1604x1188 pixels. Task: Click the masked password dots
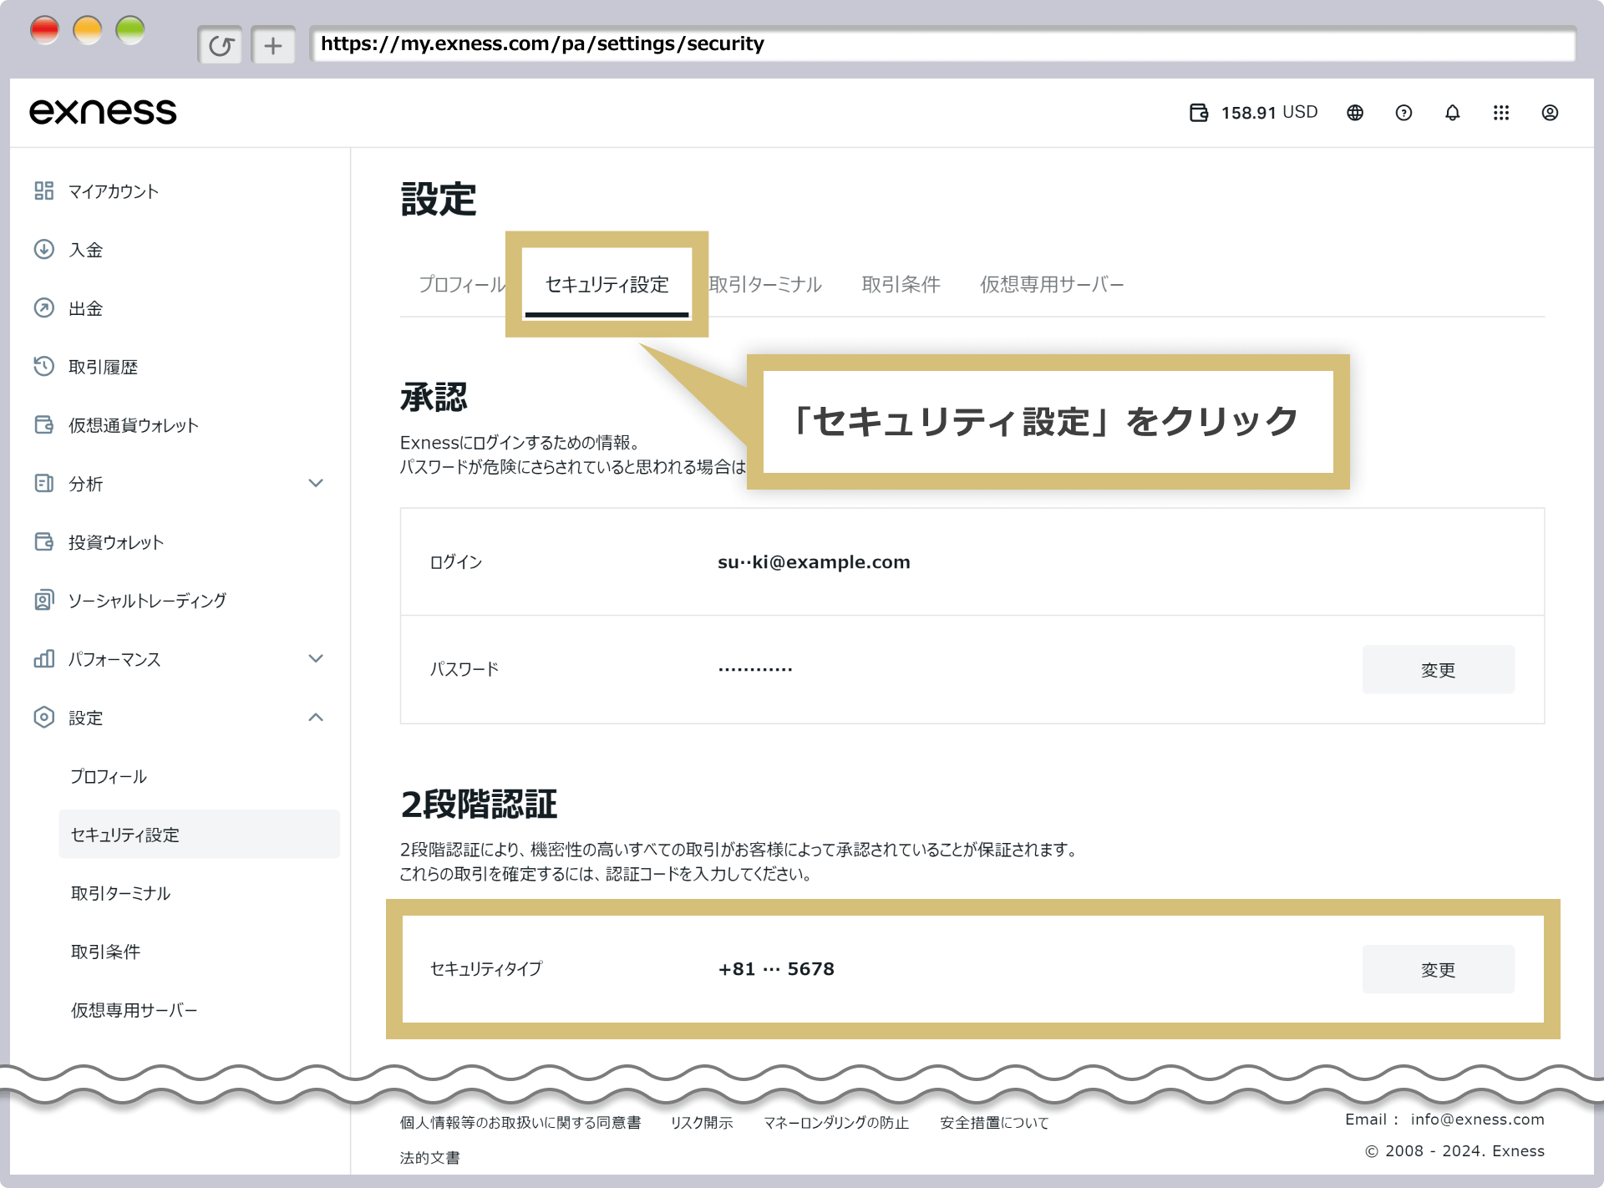pyautogui.click(x=755, y=669)
